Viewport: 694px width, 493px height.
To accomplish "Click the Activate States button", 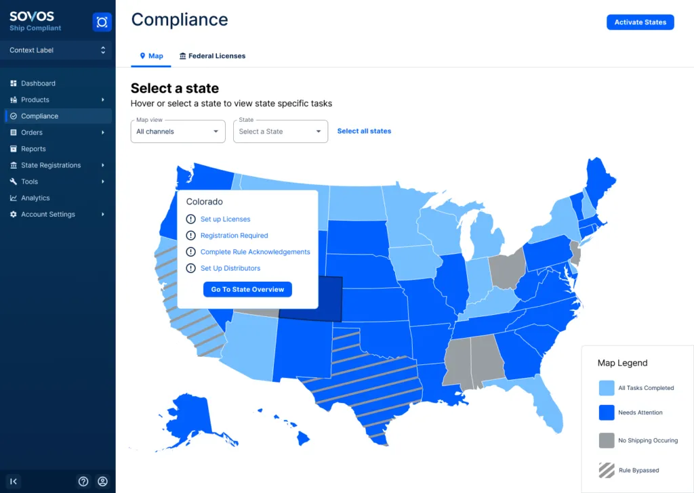I will click(640, 22).
